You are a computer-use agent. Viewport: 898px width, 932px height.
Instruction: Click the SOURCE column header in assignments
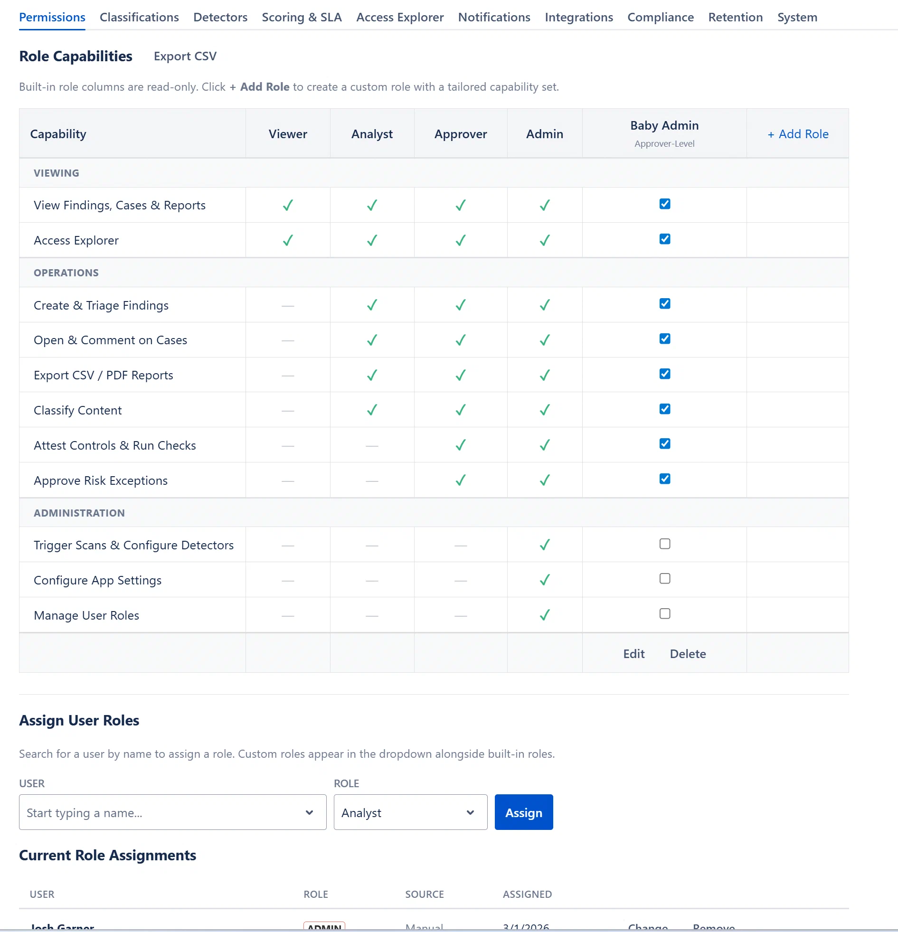click(424, 894)
